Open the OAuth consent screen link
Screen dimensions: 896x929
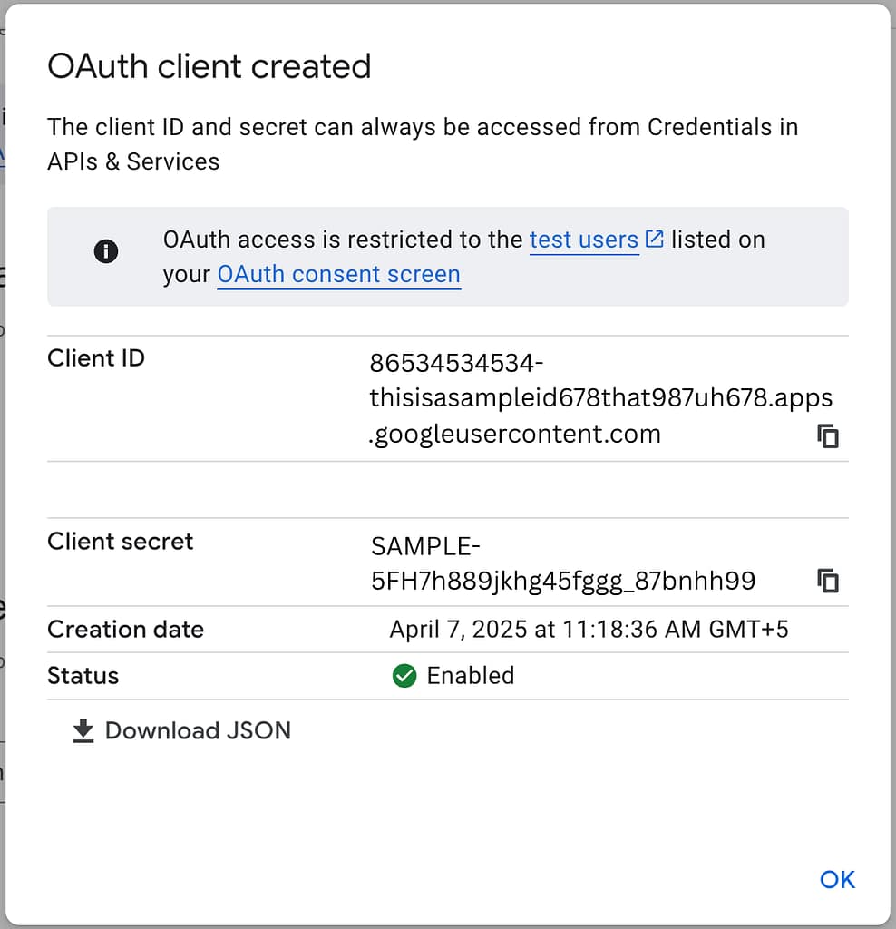pyautogui.click(x=338, y=274)
